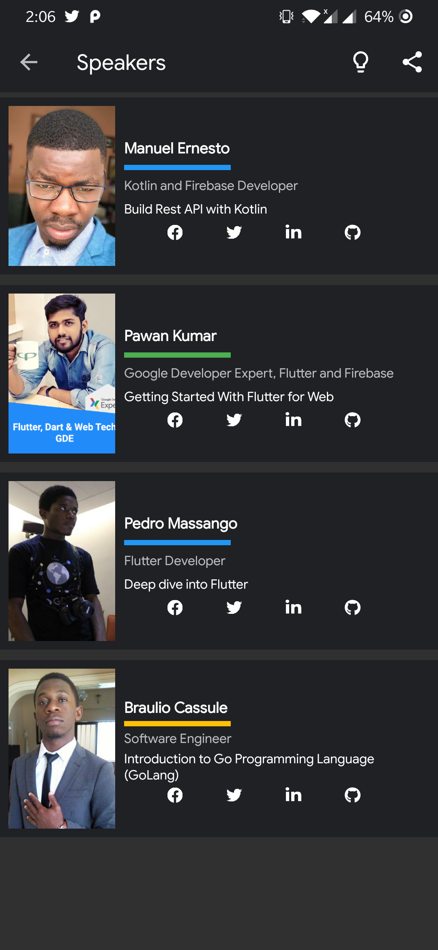Open Pedro Massango's LinkedIn icon
The image size is (438, 950).
pos(293,607)
